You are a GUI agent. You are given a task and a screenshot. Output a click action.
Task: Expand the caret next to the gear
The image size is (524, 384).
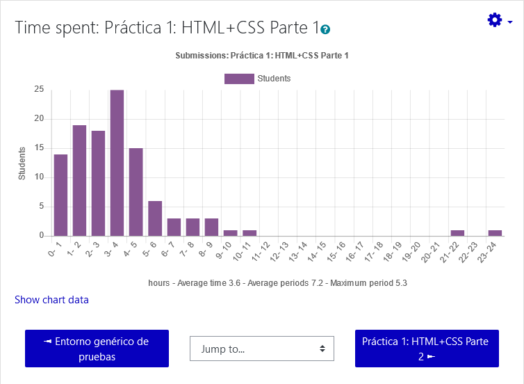[x=510, y=22]
